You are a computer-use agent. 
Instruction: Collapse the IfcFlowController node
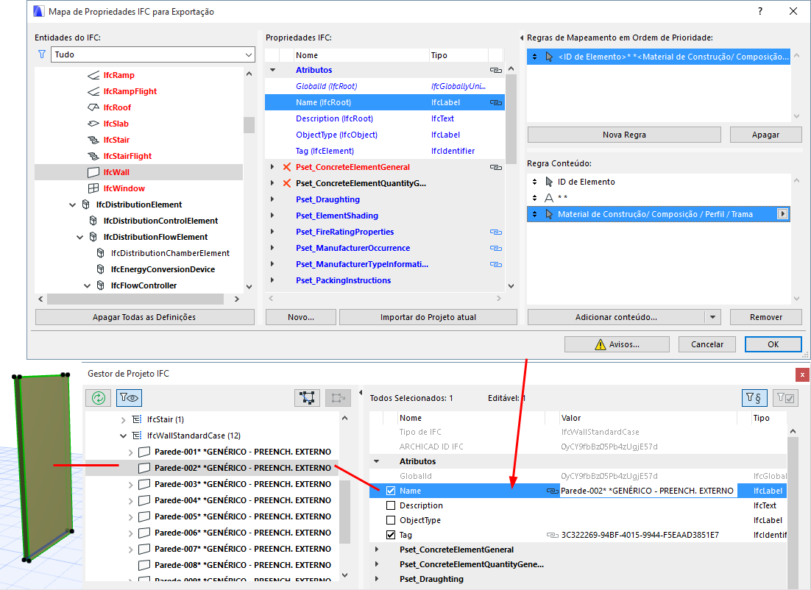pyautogui.click(x=87, y=285)
